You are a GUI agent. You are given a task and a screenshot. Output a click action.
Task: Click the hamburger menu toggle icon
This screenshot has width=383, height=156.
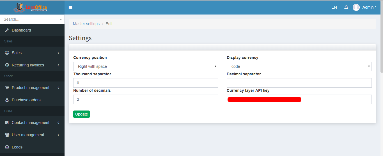tap(70, 8)
